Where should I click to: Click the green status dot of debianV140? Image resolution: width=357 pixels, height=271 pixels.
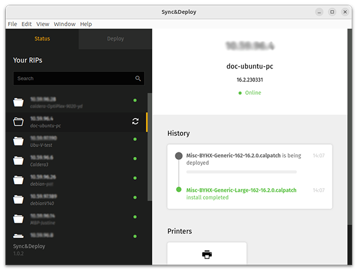[x=135, y=197]
